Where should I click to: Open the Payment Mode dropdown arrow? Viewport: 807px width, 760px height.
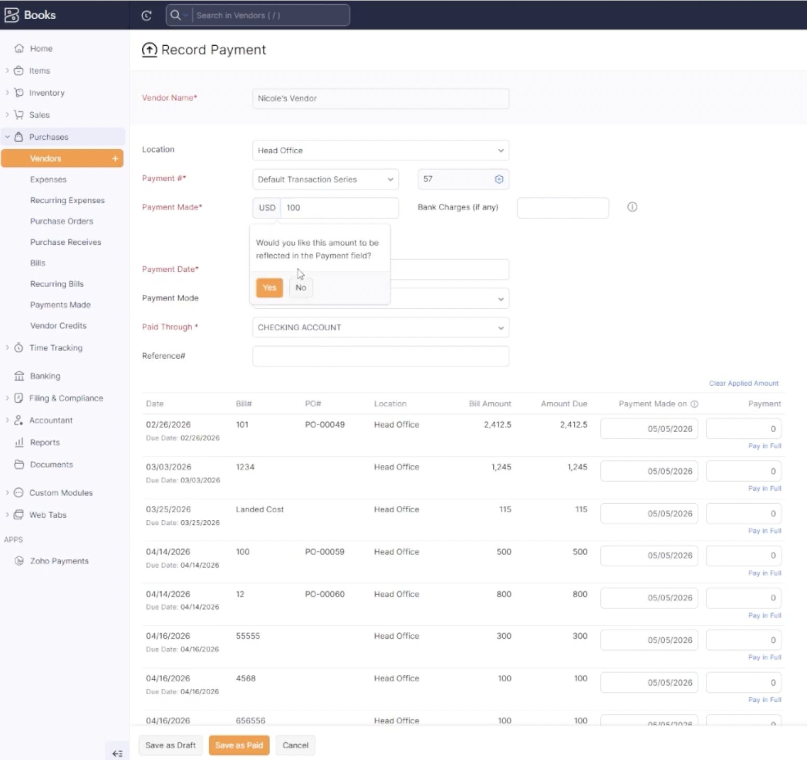(501, 299)
